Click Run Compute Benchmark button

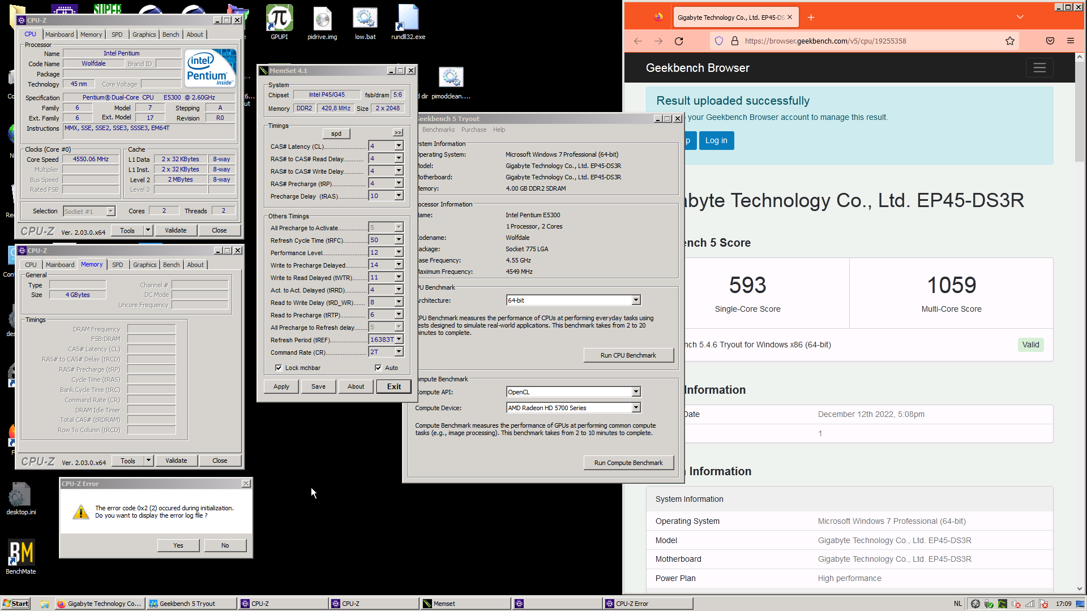coord(628,463)
